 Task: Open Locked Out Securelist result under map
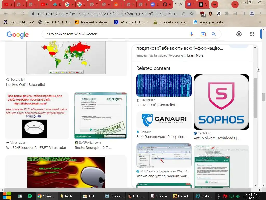26,85
